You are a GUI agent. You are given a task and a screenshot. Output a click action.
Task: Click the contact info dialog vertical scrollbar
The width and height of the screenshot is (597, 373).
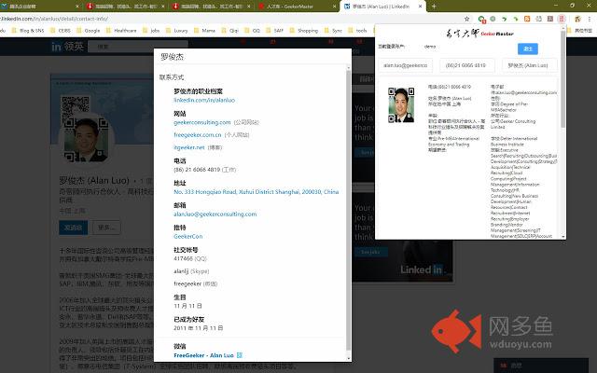tap(348, 209)
